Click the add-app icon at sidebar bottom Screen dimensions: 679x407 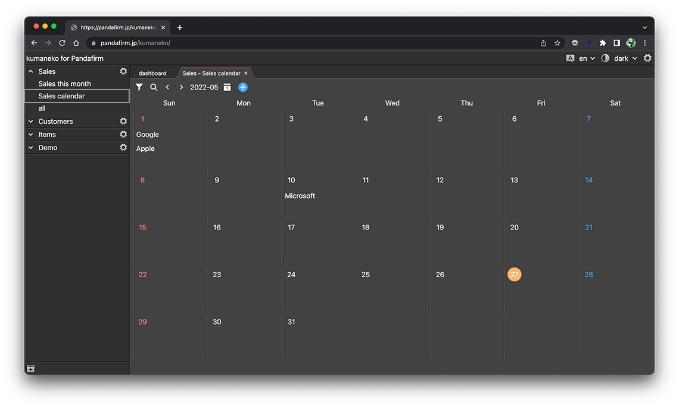point(31,369)
